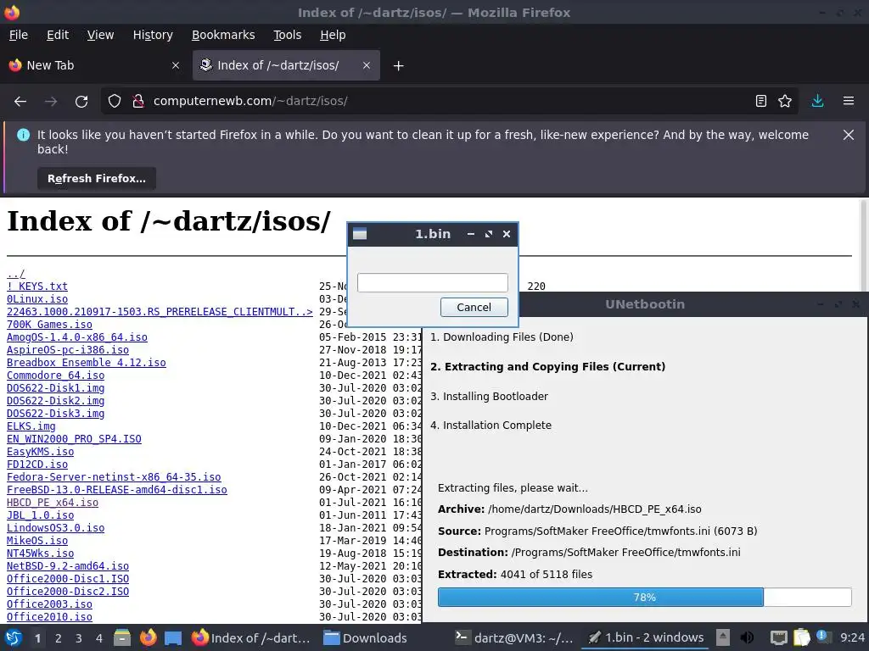Click the text field in 1.bin dialog
The height and width of the screenshot is (651, 869).
(432, 283)
